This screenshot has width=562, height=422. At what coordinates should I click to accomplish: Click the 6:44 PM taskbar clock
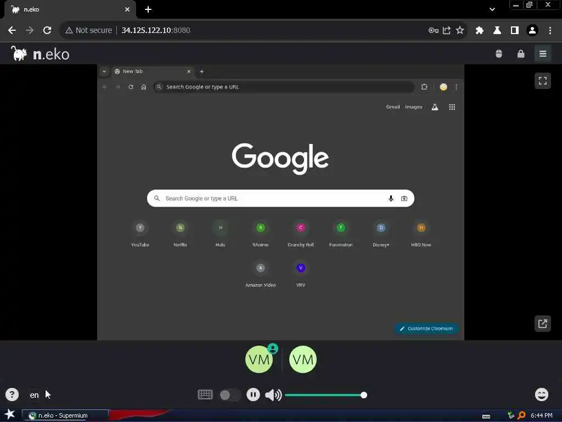tap(542, 415)
